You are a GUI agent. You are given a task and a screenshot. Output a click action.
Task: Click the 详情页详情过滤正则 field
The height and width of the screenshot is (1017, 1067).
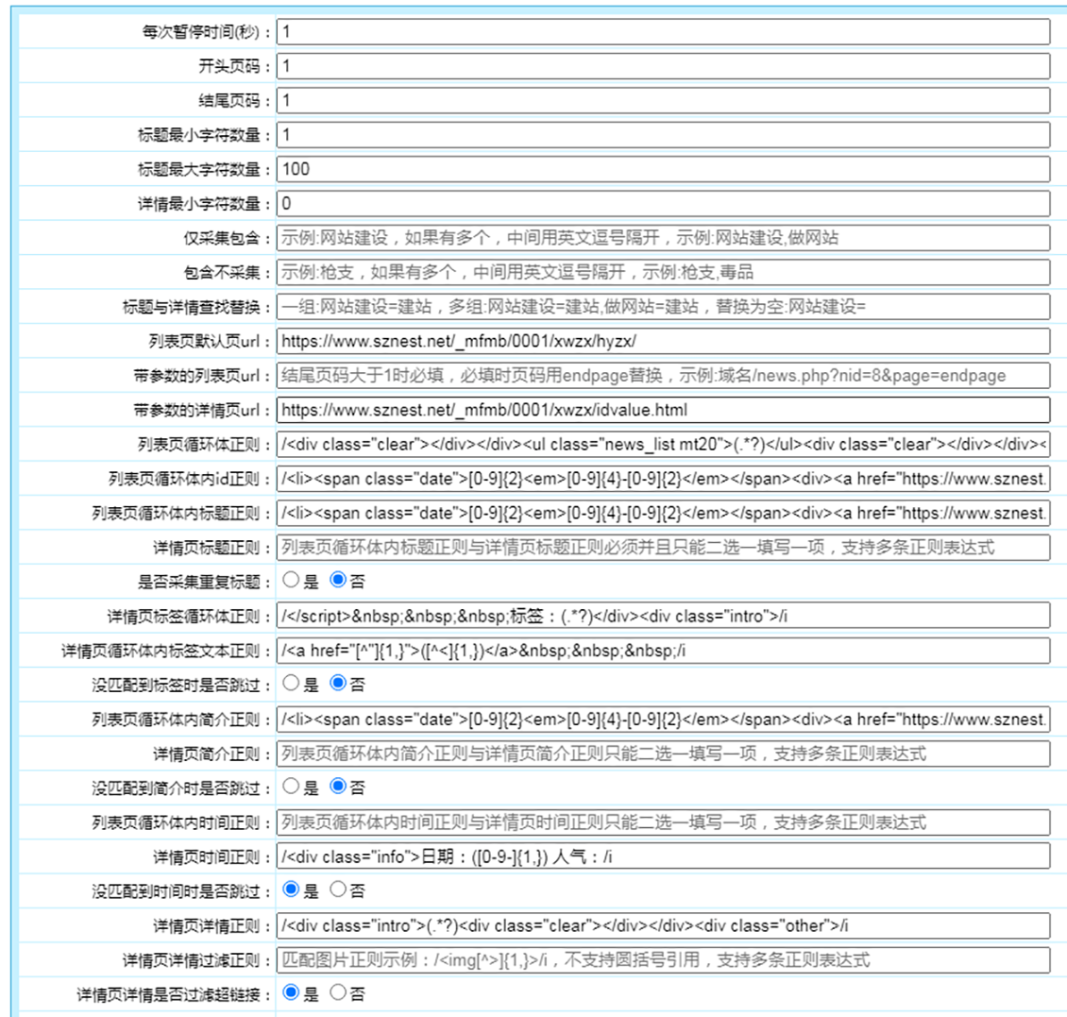[662, 960]
